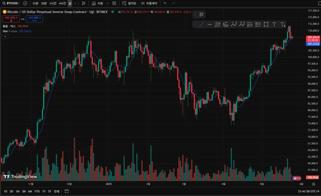Click the blue buy price button
Viewport: 321px width, 196px height.
tap(34, 19)
